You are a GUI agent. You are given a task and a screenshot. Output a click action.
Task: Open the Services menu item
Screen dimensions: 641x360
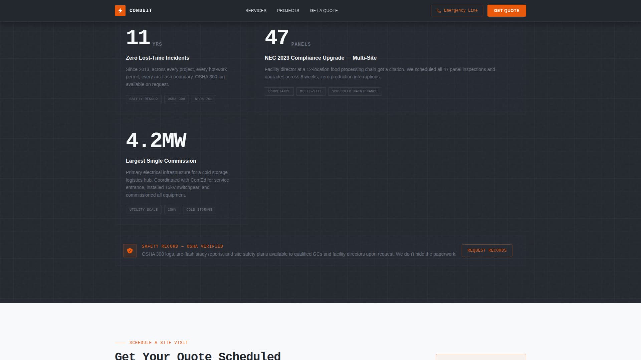tap(256, 11)
